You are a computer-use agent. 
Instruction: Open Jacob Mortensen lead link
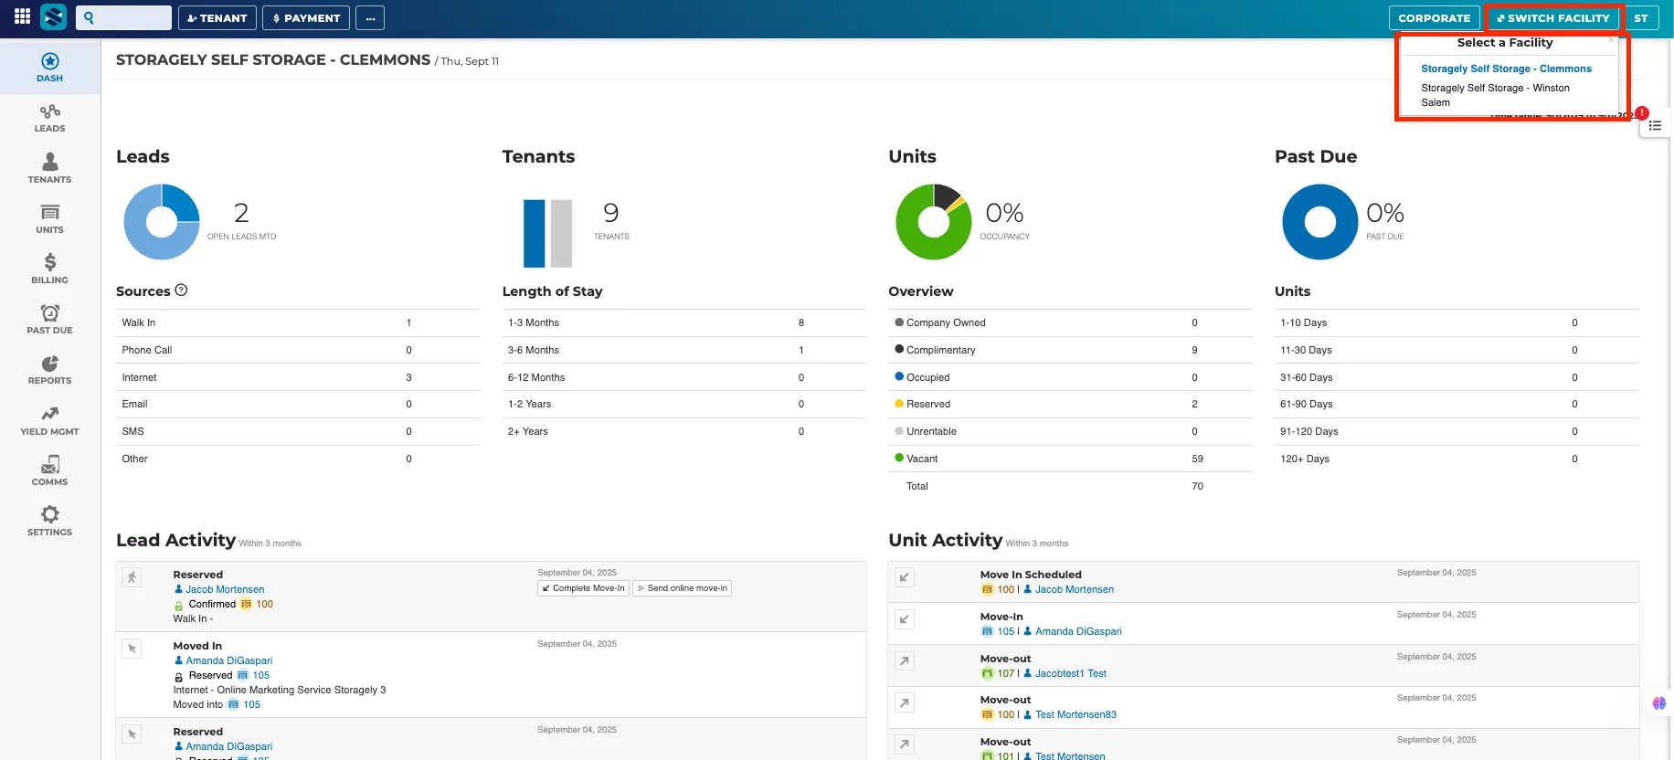[225, 589]
